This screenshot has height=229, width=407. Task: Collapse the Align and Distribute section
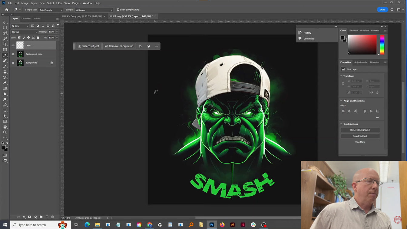pos(341,101)
